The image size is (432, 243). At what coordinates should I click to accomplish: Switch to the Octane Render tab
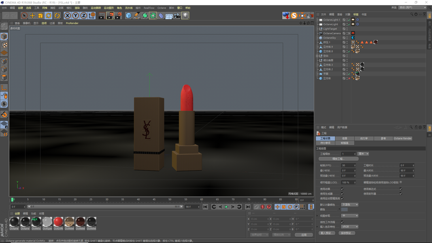[x=402, y=138]
